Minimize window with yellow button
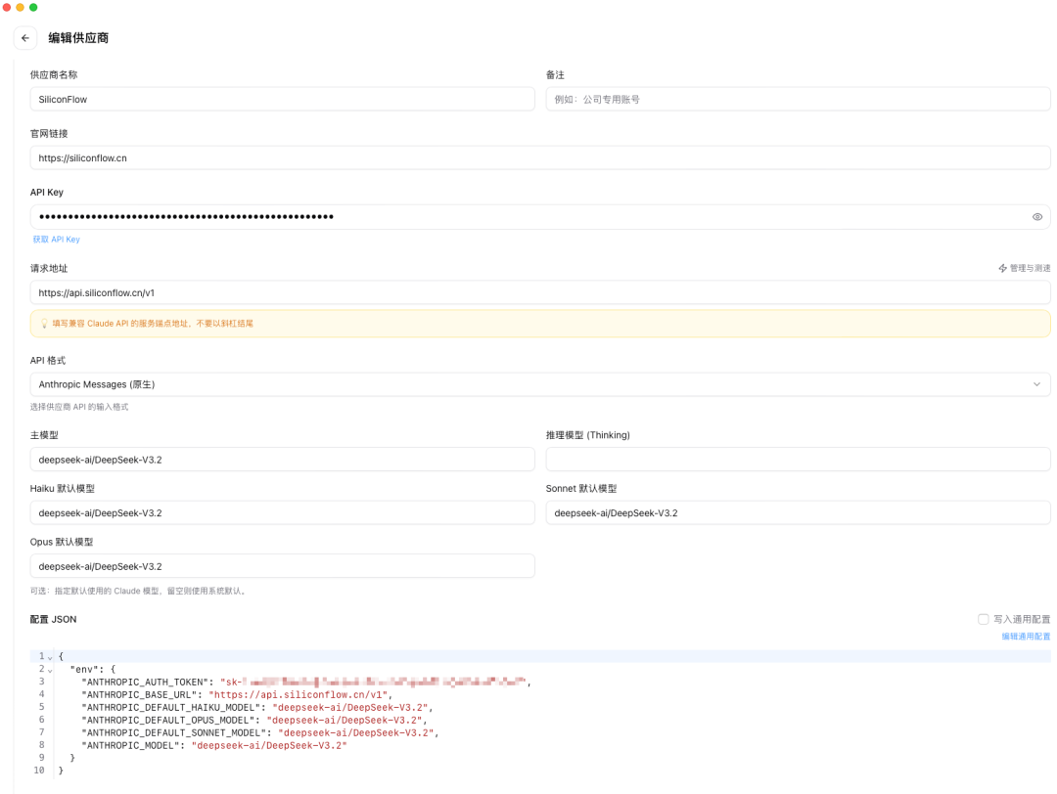 pos(21,8)
